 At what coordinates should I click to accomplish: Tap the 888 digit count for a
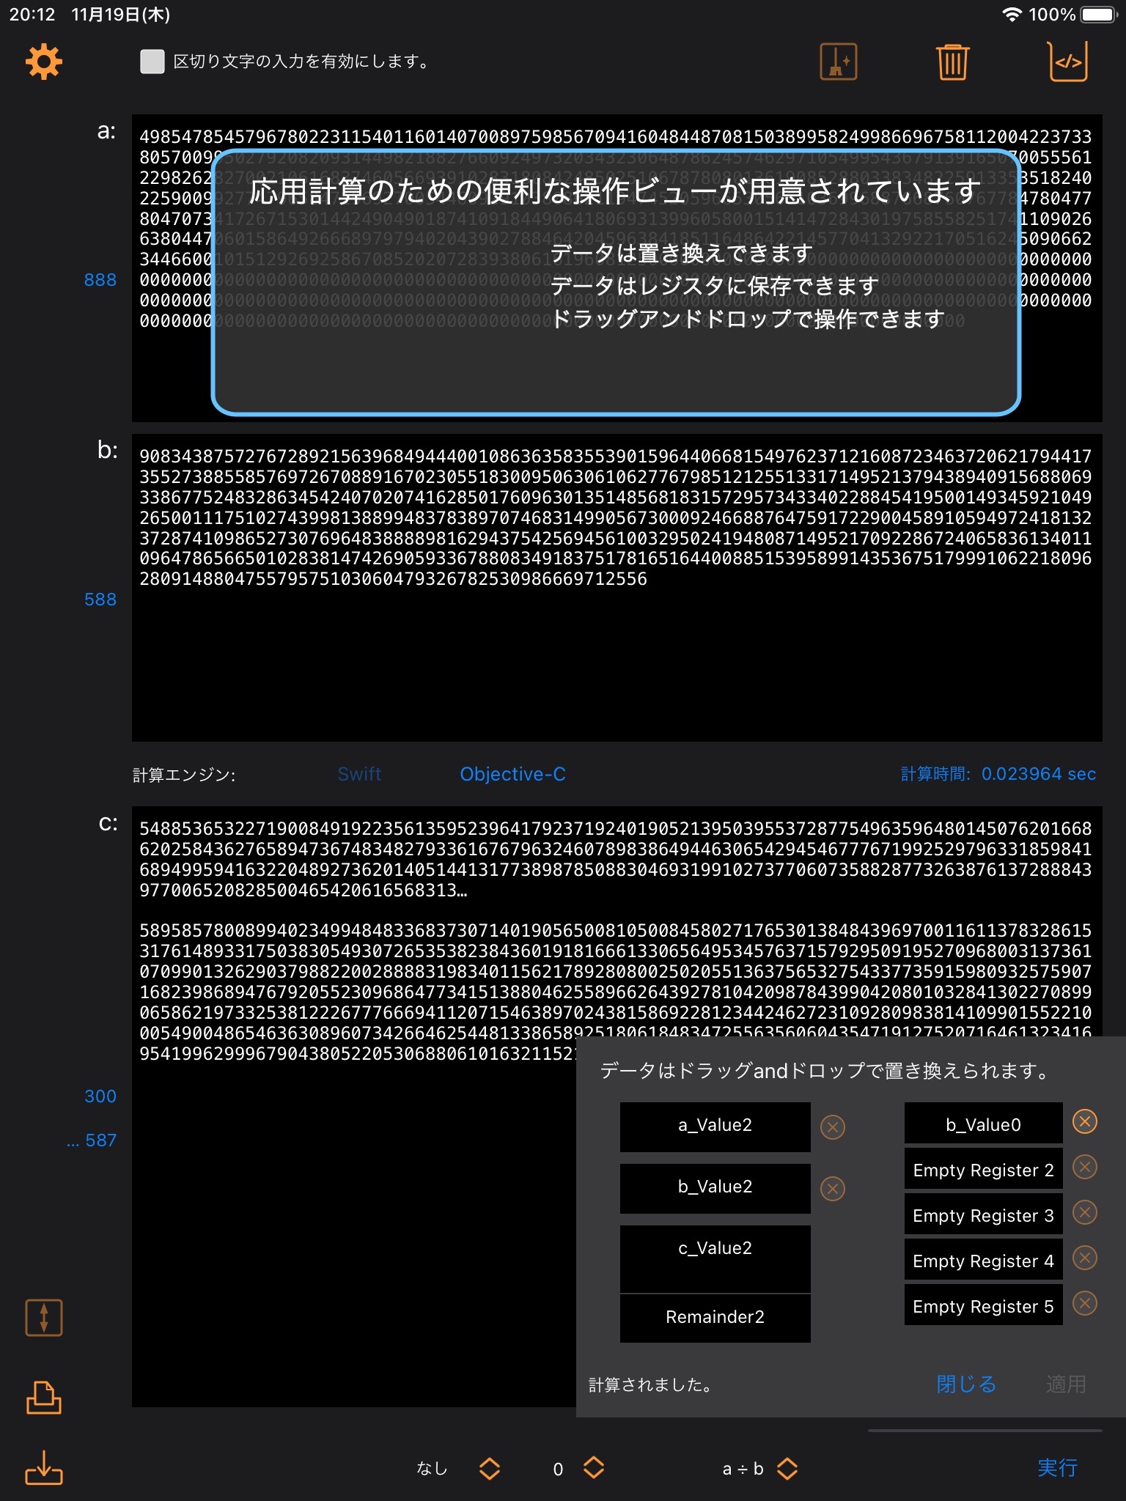(100, 280)
